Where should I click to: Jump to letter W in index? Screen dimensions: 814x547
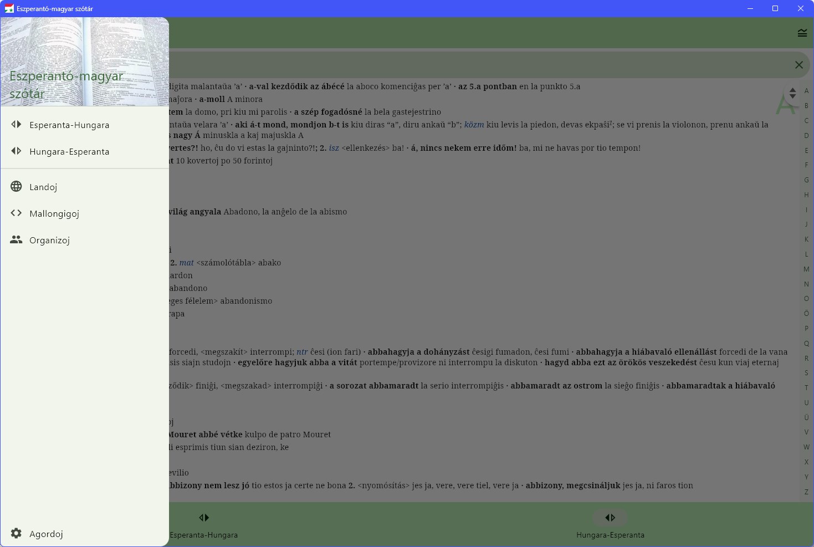806,447
